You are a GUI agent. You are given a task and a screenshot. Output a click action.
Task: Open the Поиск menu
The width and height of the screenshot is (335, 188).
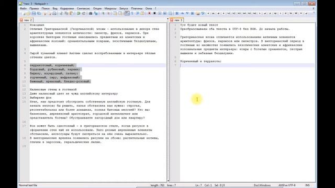[46, 8]
